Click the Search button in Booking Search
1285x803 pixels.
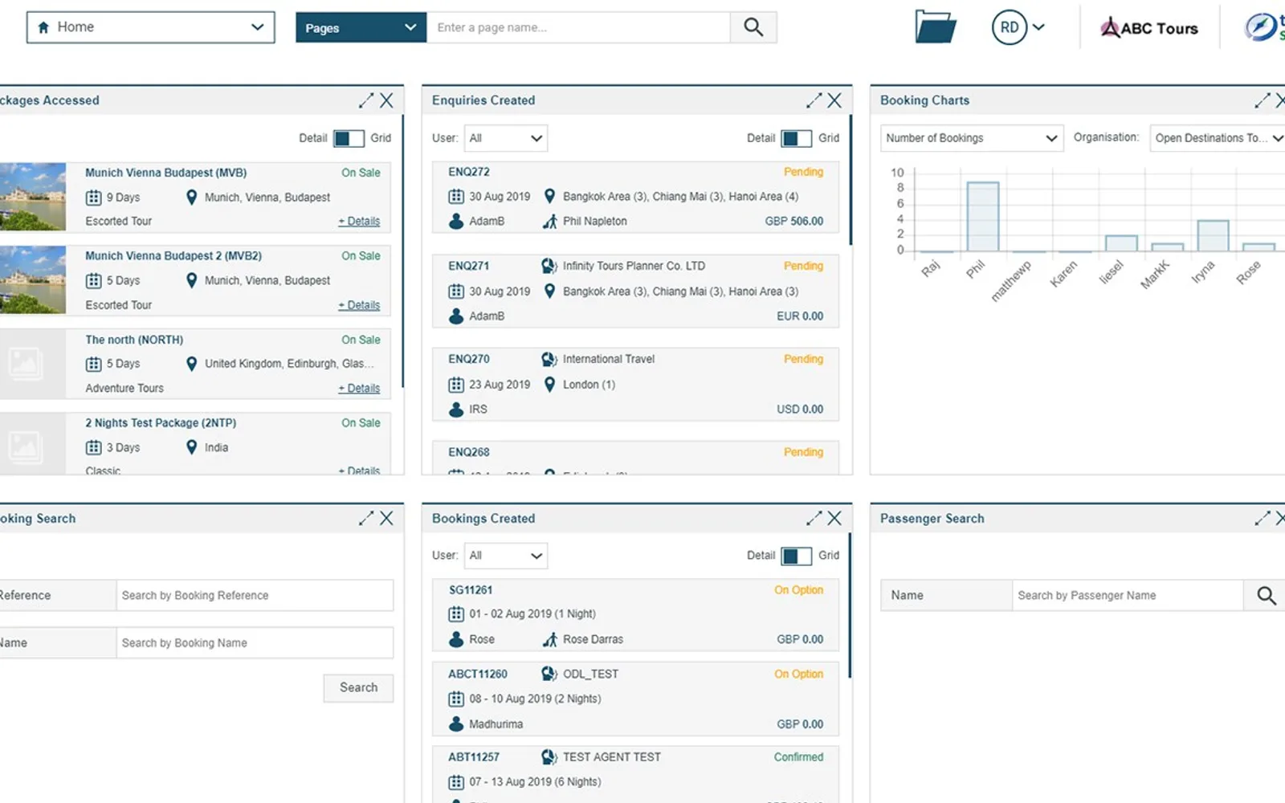point(358,687)
